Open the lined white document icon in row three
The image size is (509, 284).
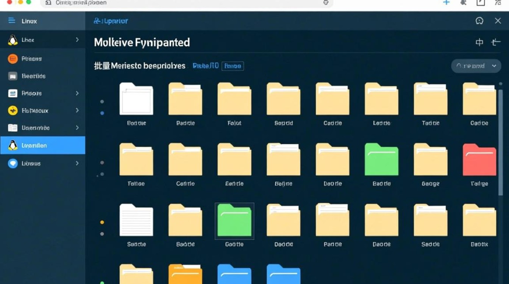tap(136, 220)
